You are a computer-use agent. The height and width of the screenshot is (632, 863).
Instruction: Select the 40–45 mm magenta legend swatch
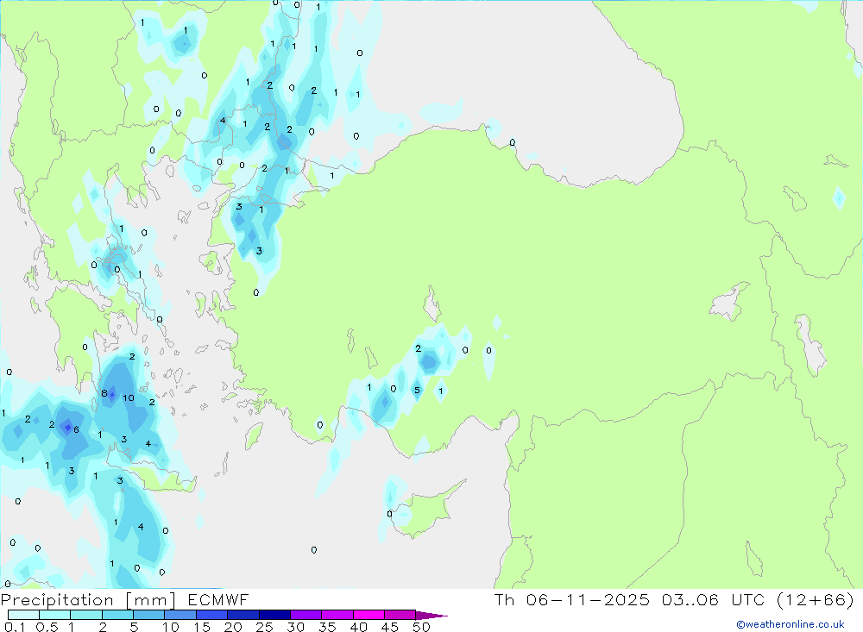(x=369, y=615)
